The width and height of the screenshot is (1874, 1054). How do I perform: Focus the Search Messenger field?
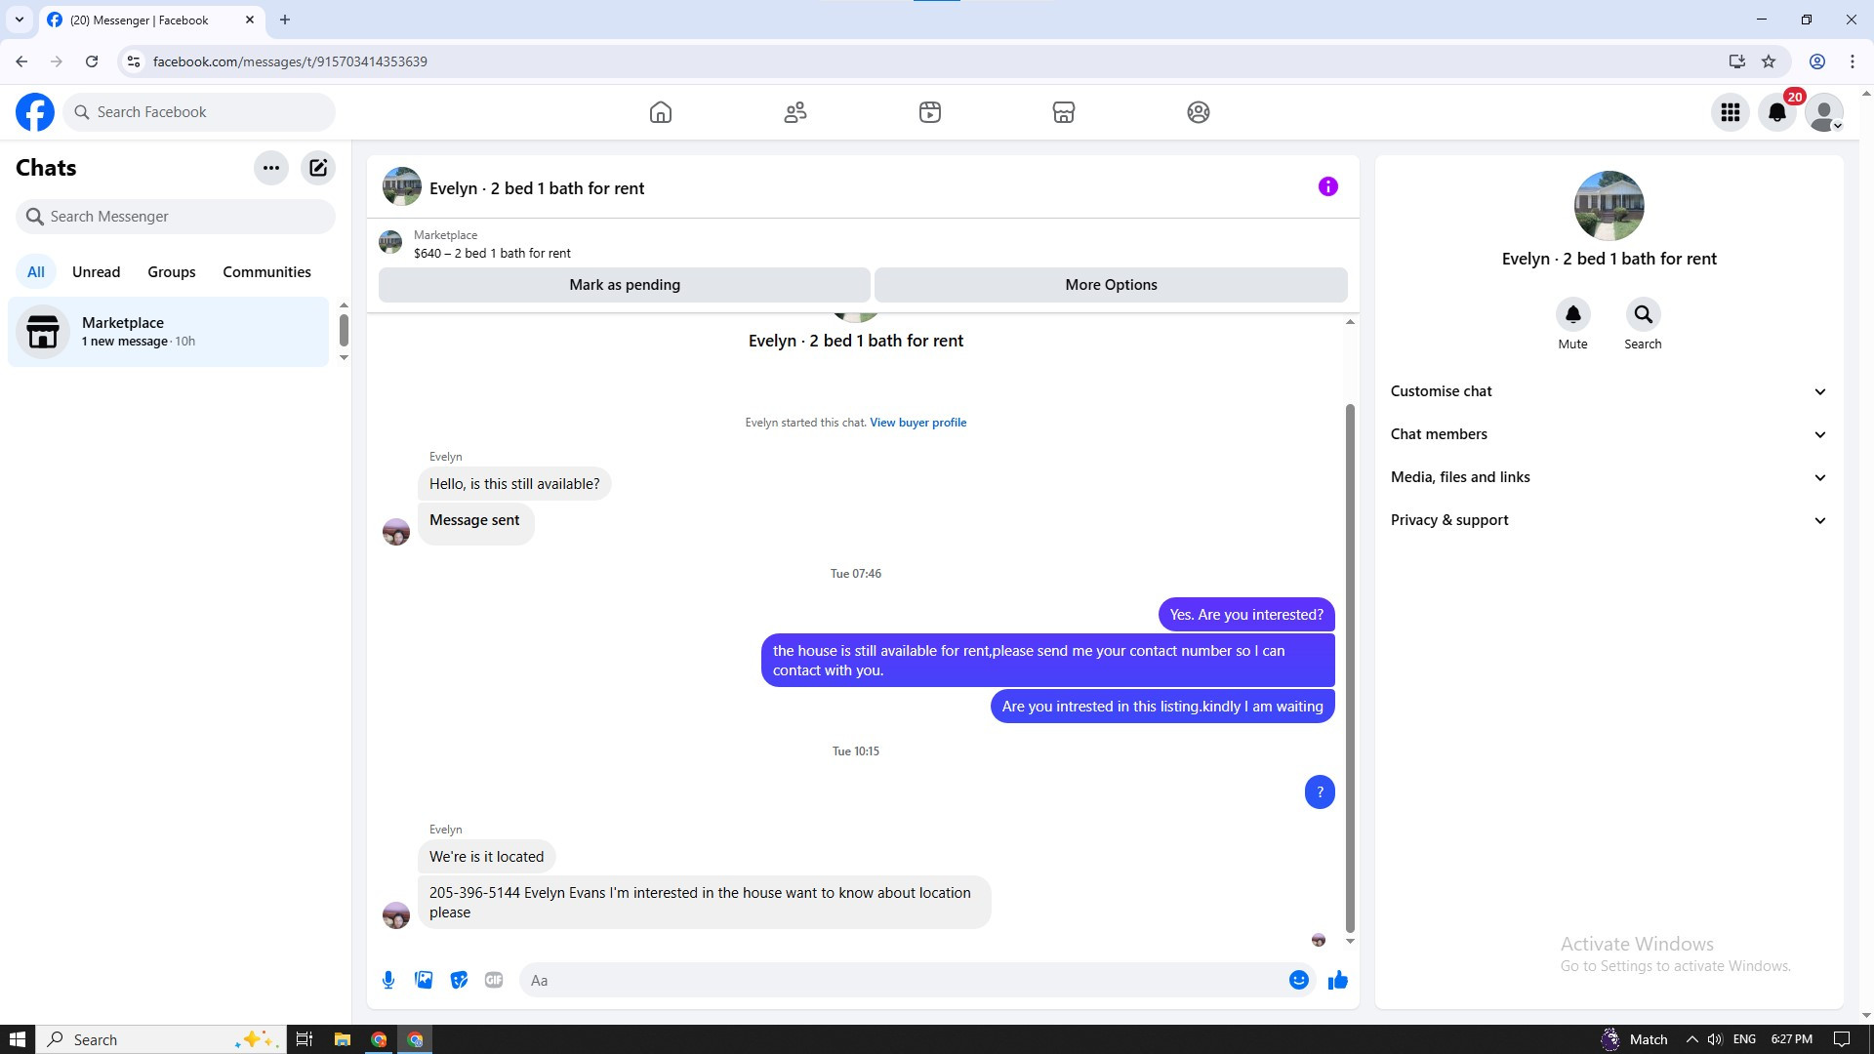tap(176, 217)
